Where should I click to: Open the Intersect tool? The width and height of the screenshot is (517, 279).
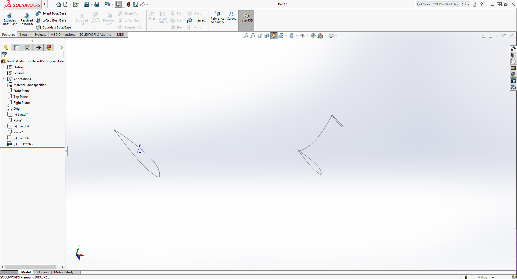[x=196, y=20]
